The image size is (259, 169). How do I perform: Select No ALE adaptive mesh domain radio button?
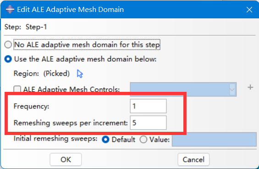(8, 45)
